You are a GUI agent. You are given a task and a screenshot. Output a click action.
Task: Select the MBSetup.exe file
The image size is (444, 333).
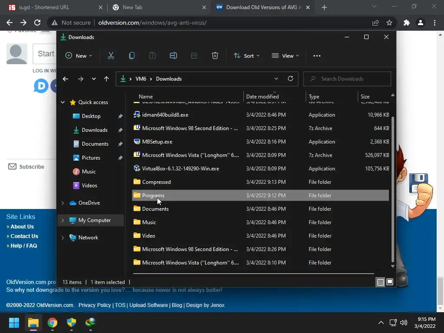coord(157,142)
